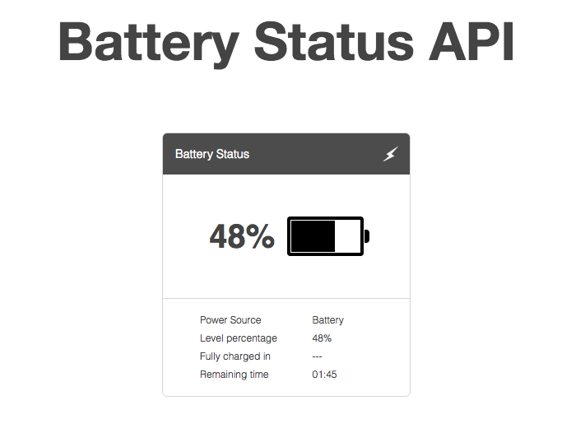
Task: Click the small 48% level value
Action: tap(322, 338)
